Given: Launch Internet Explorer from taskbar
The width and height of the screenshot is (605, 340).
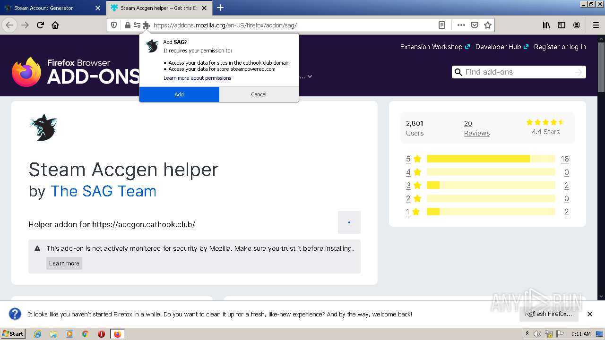Looking at the screenshot, I should 37,334.
